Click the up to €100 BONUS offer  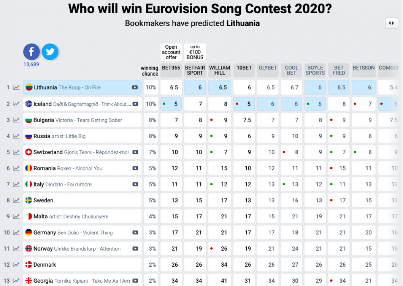(x=195, y=52)
